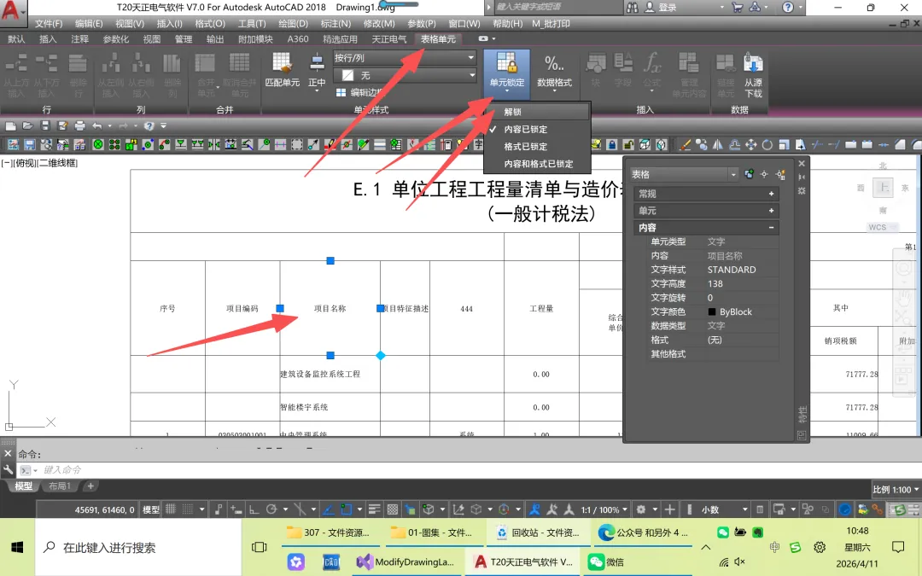Toggle the 模型 space button in status bar
This screenshot has height=576, width=922.
pyautogui.click(x=151, y=509)
